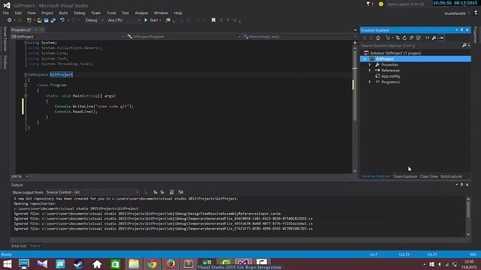Open the Any CPU platform dropdown
The height and width of the screenshot is (270, 481).
click(123, 20)
